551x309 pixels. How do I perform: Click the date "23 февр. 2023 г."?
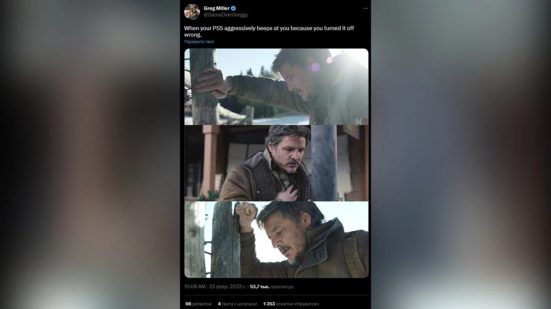227,287
